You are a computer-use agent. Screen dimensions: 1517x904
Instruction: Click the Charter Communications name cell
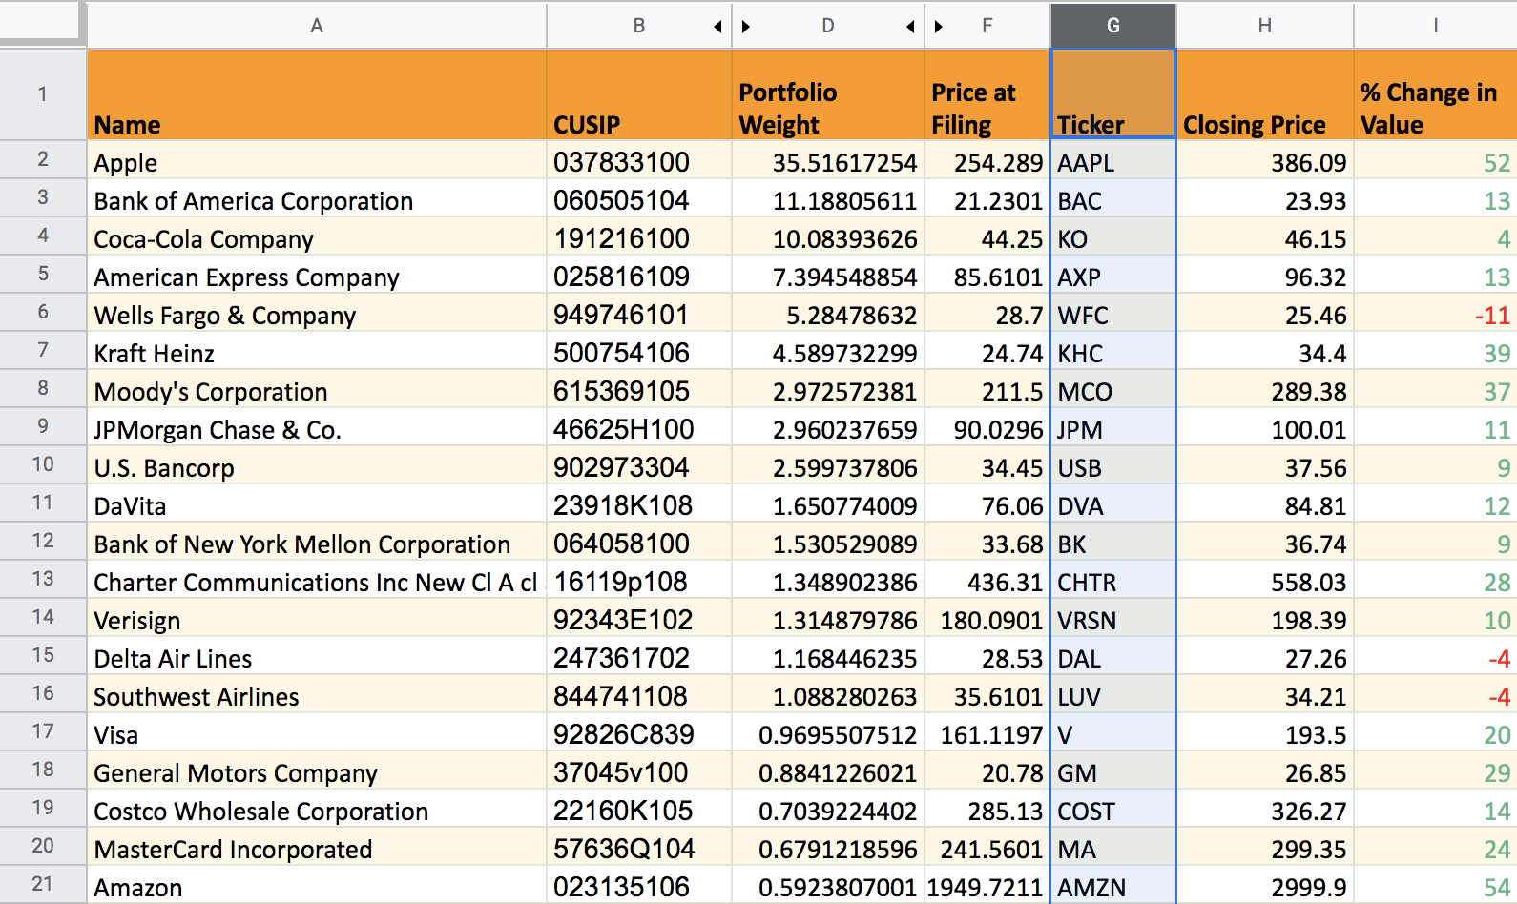[x=316, y=583]
